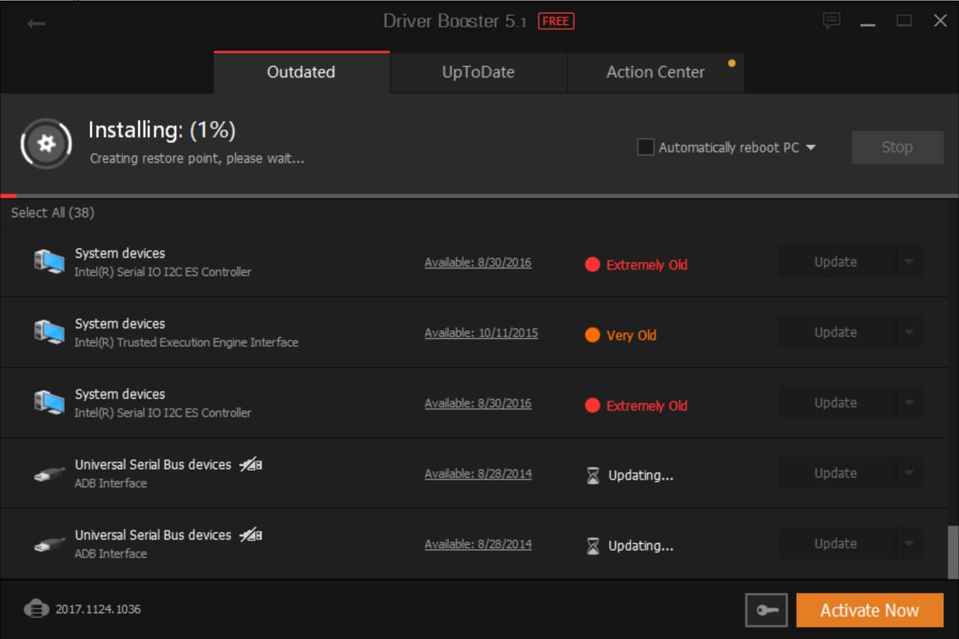Click the Intel Trusted Execution Engine device icon
This screenshot has width=959, height=639.
[x=49, y=332]
